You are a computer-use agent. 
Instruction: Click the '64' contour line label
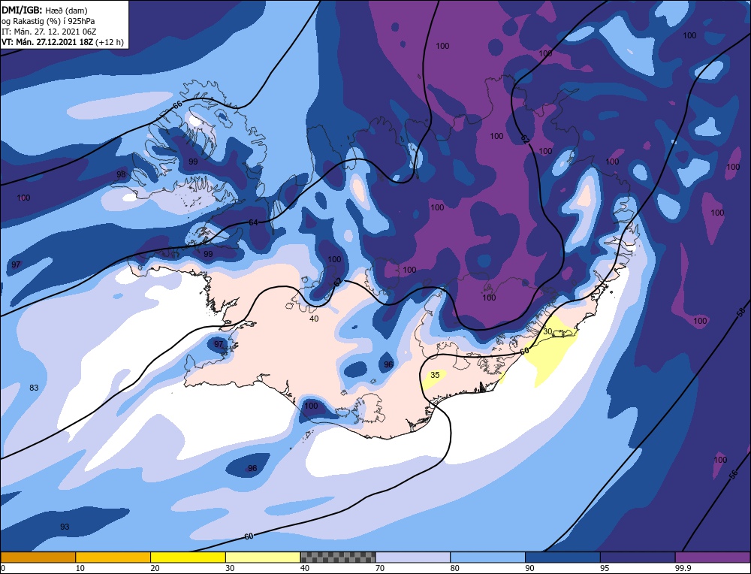point(253,222)
